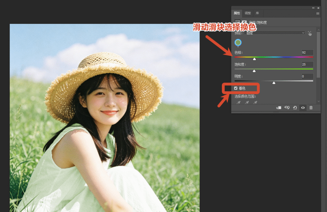Viewport: 327px width, 212px height.
Task: Open the 预设 preset dropdown
Action: (x=275, y=33)
